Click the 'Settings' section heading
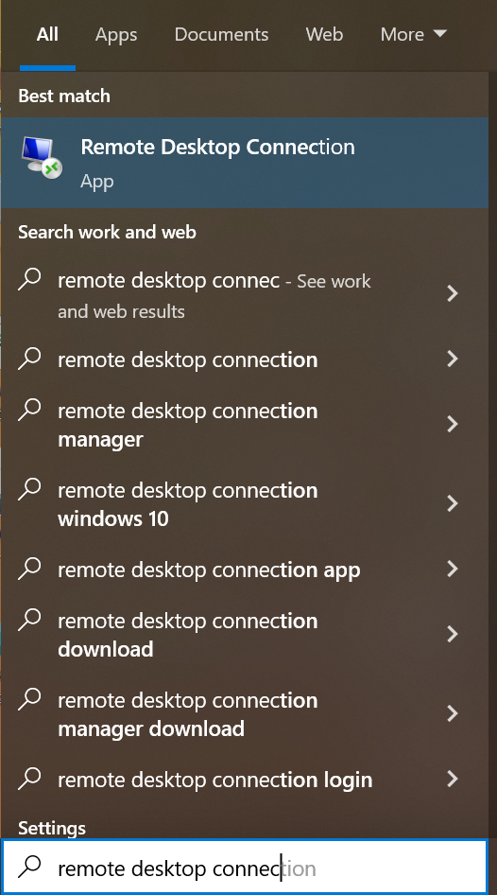The height and width of the screenshot is (895, 497). (52, 828)
